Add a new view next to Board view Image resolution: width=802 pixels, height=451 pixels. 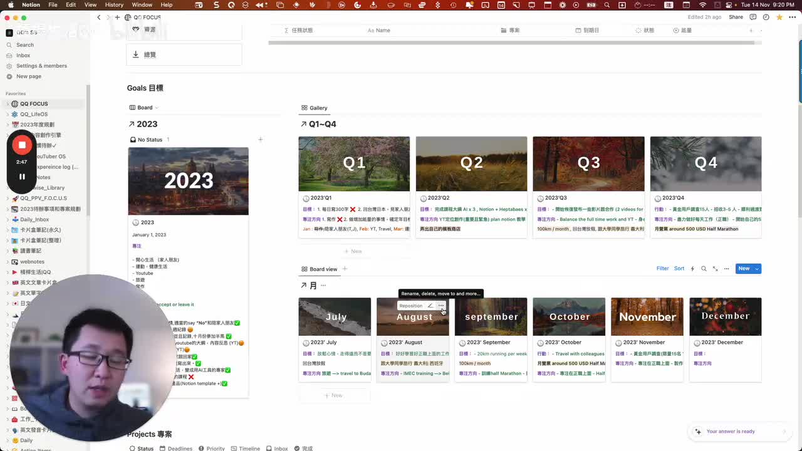click(345, 269)
